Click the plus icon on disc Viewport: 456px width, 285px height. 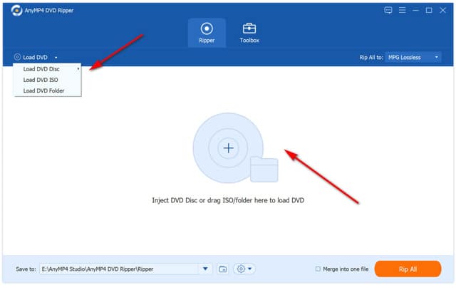click(x=228, y=148)
